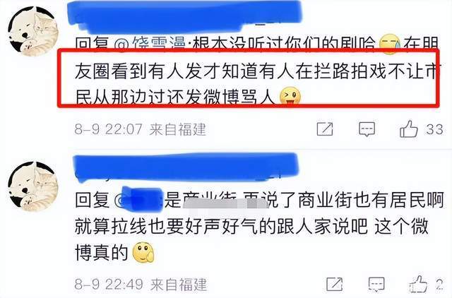The width and height of the screenshot is (452, 298).
Task: Click the blurred @ mention in the second reply
Action: point(138,199)
